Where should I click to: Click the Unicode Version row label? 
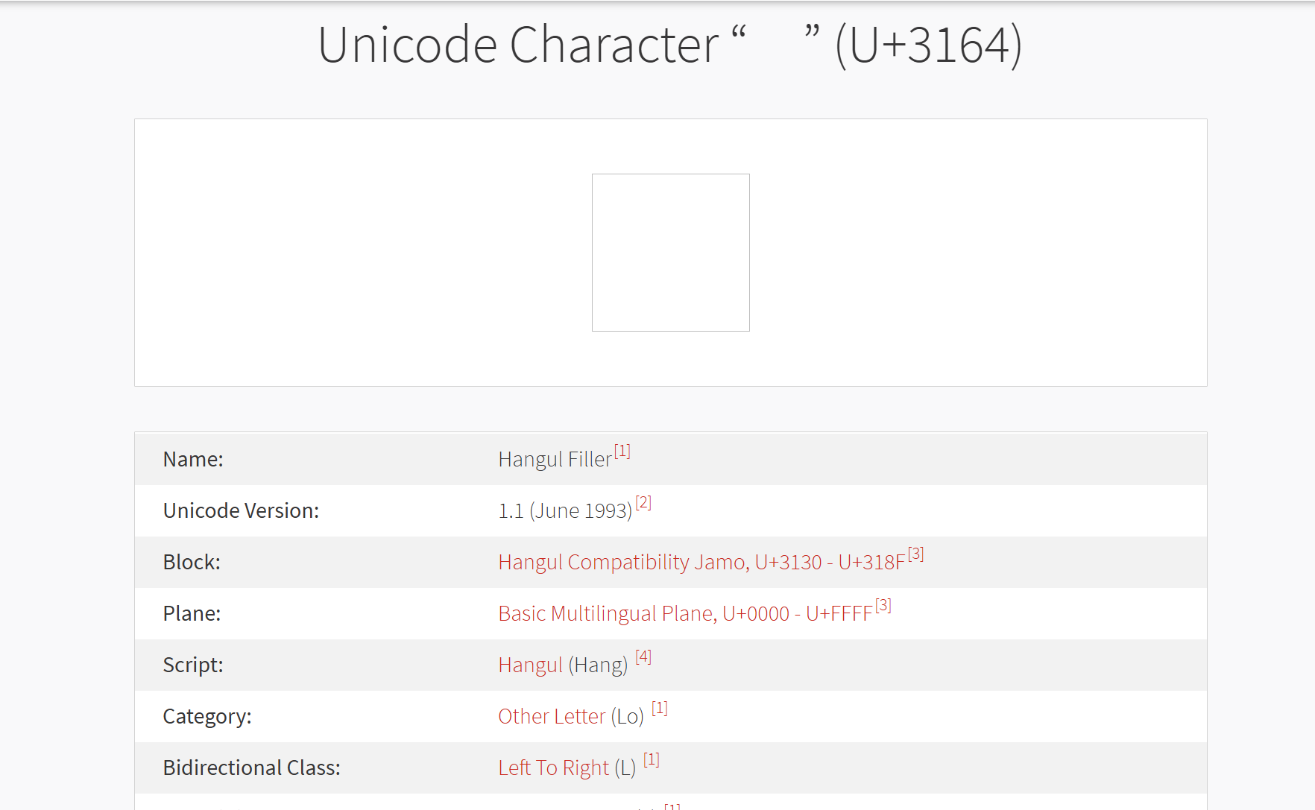pyautogui.click(x=241, y=510)
